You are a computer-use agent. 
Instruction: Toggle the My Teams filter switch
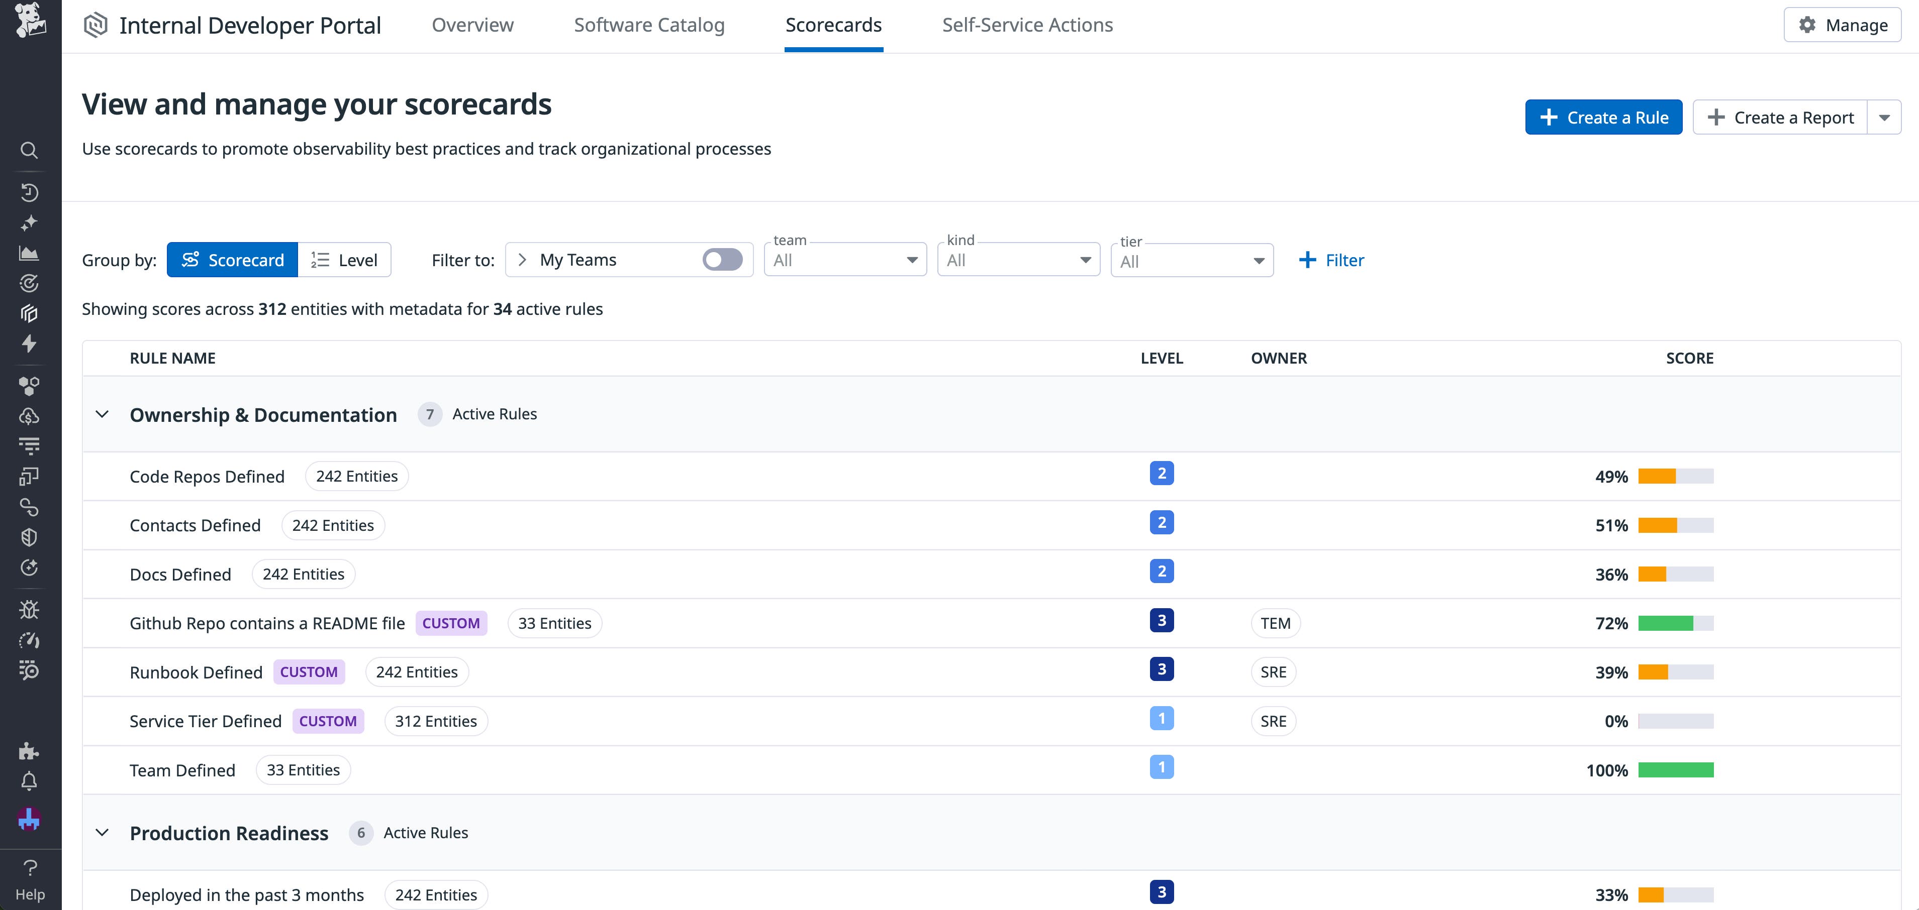[723, 259]
